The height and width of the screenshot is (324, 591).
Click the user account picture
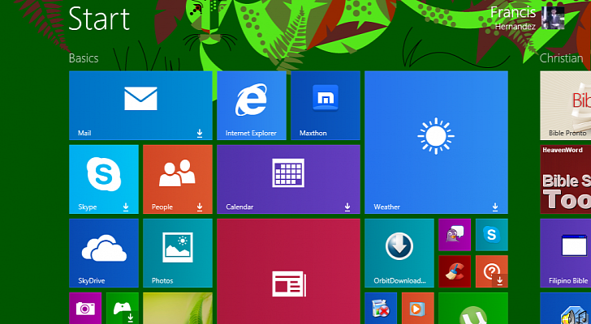(x=553, y=18)
